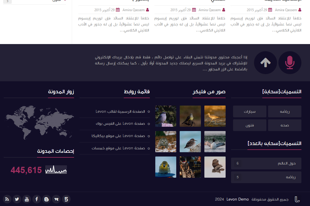The width and height of the screenshot is (310, 206).
Task: Open صفحة Levon على موقع خمسات link
Action: [x=118, y=148]
